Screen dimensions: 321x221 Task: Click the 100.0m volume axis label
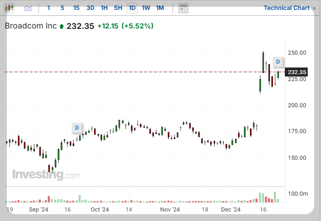click(298, 193)
